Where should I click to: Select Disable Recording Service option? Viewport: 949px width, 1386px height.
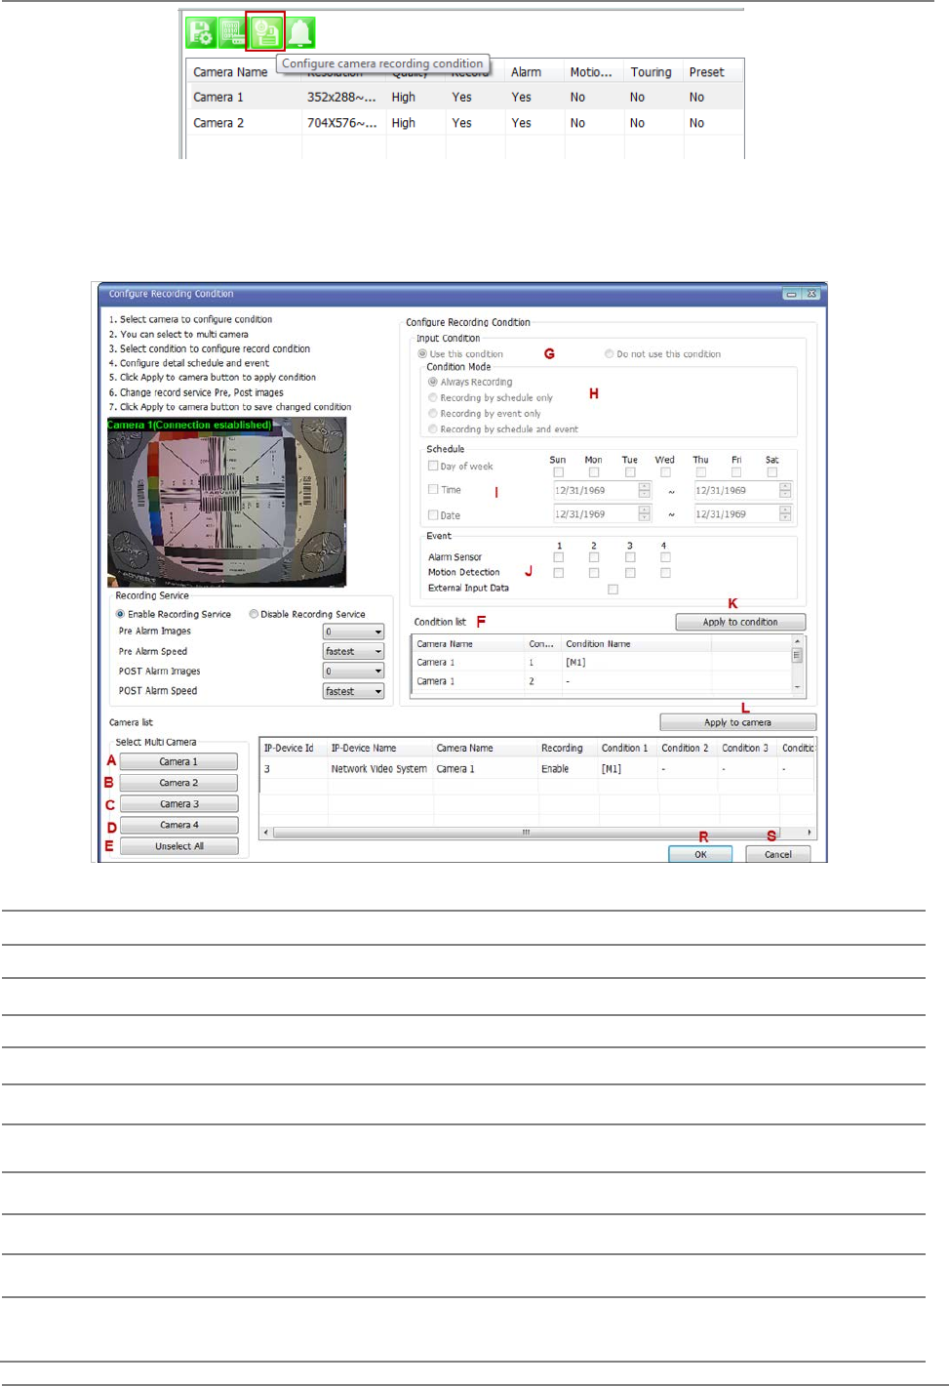pyautogui.click(x=254, y=614)
